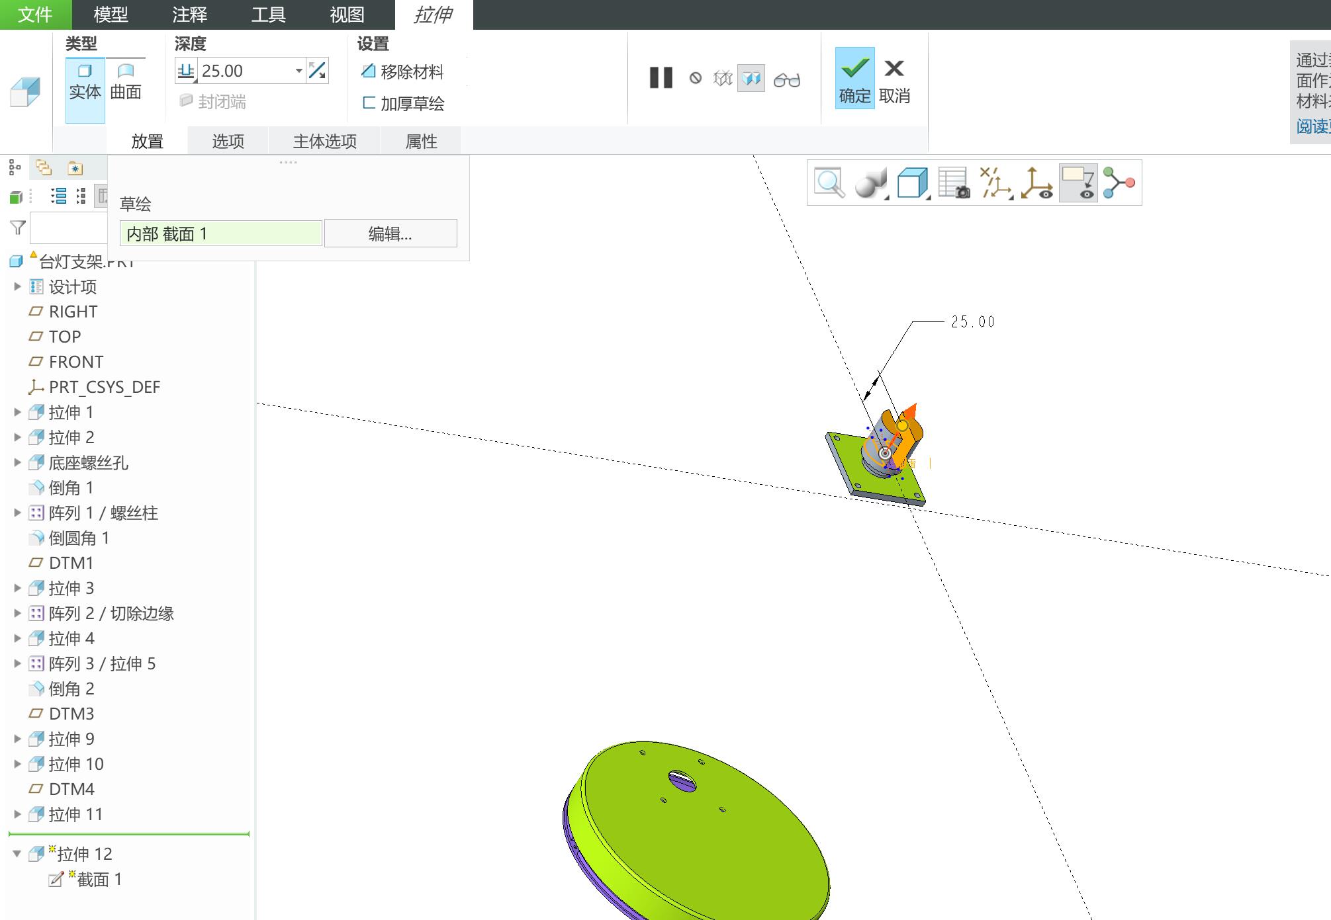Screen dimensions: 1331x920
Task: Click the verify mode glasses icon
Action: [787, 79]
